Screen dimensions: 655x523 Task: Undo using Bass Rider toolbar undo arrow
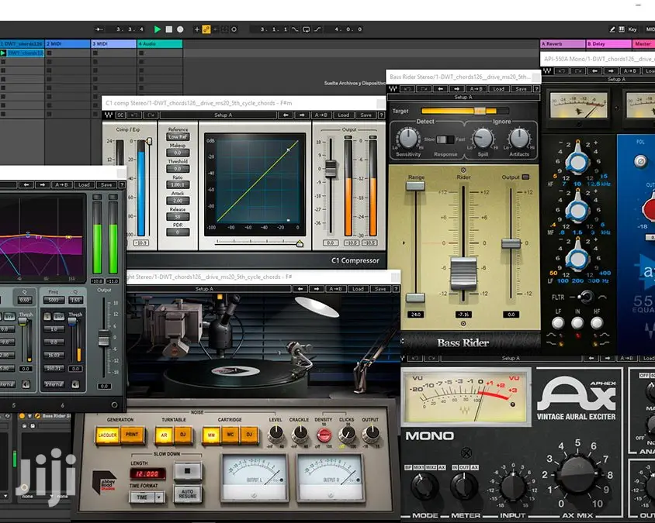click(x=408, y=89)
